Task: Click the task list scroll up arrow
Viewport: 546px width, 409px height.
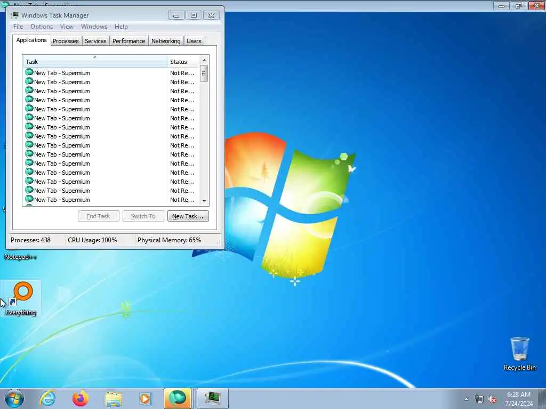Action: click(x=204, y=60)
